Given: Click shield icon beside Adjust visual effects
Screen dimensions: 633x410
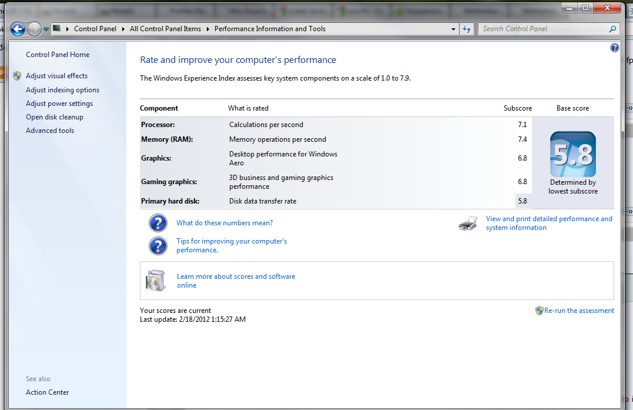Looking at the screenshot, I should coord(17,76).
